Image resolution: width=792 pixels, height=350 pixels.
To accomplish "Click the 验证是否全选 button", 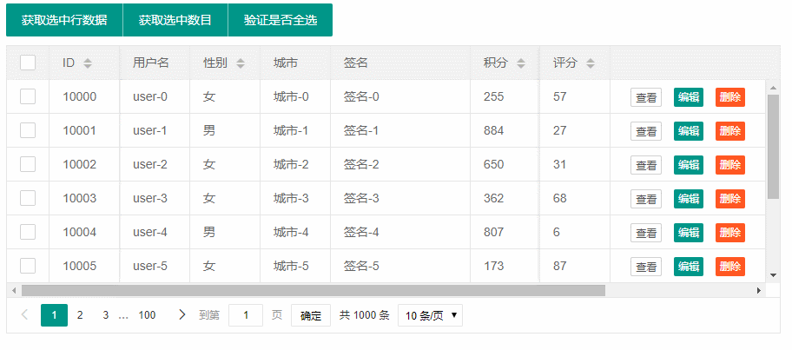I will (280, 20).
